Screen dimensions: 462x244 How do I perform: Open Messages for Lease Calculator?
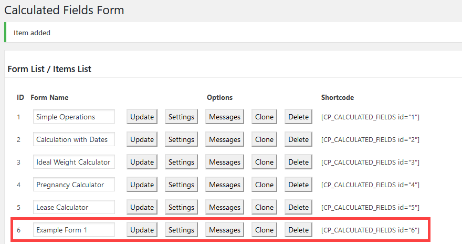[224, 207]
